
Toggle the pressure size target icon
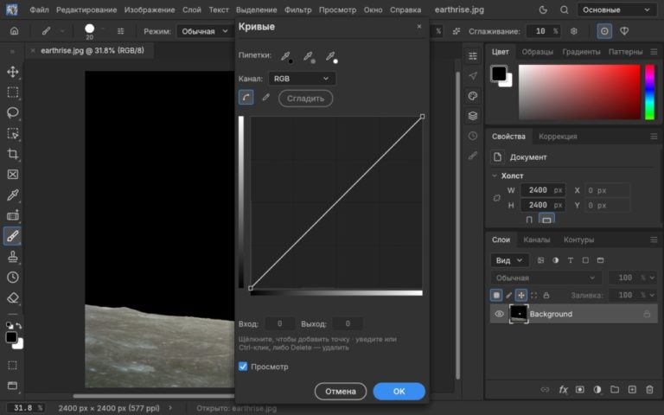(604, 31)
